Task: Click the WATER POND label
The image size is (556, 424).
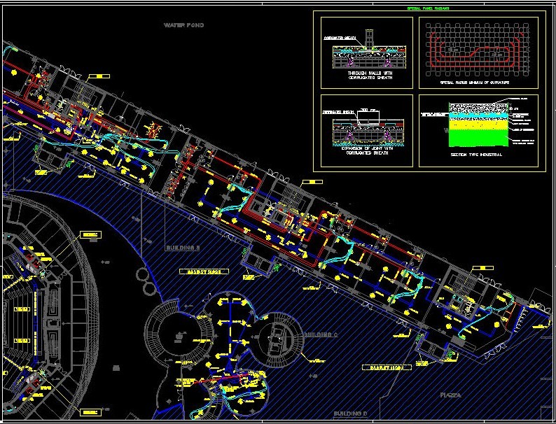Action: [183, 24]
